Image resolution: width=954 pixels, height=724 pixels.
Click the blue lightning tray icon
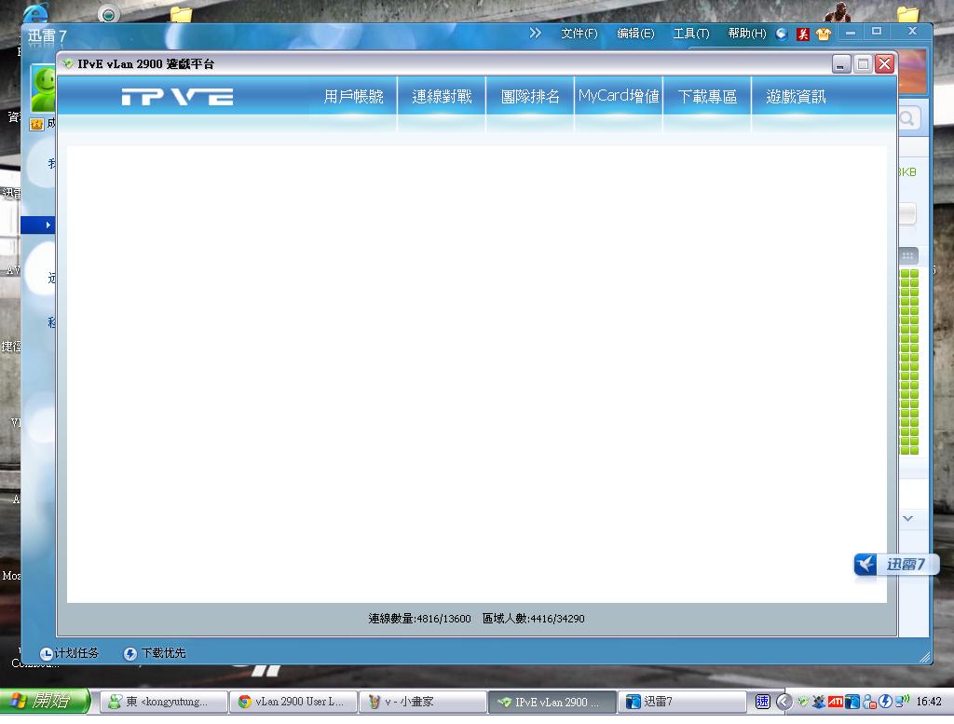point(885,702)
